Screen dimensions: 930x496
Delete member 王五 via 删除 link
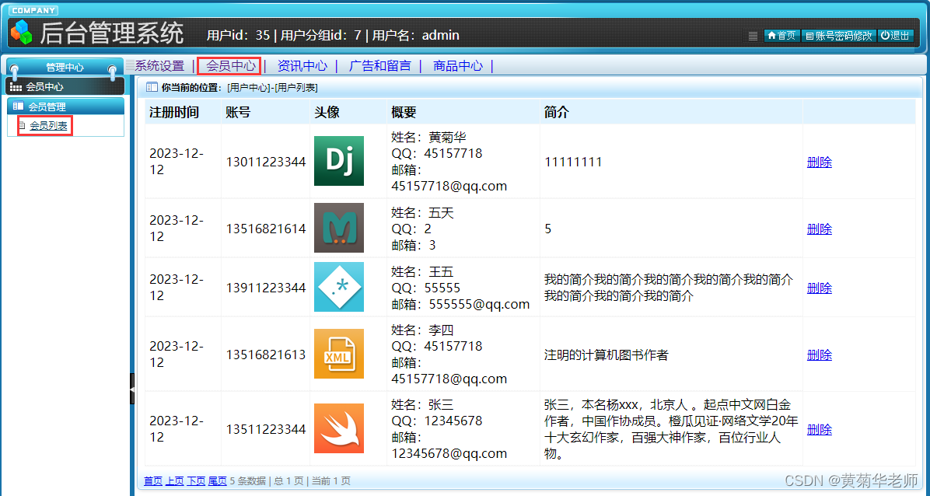pyautogui.click(x=819, y=288)
